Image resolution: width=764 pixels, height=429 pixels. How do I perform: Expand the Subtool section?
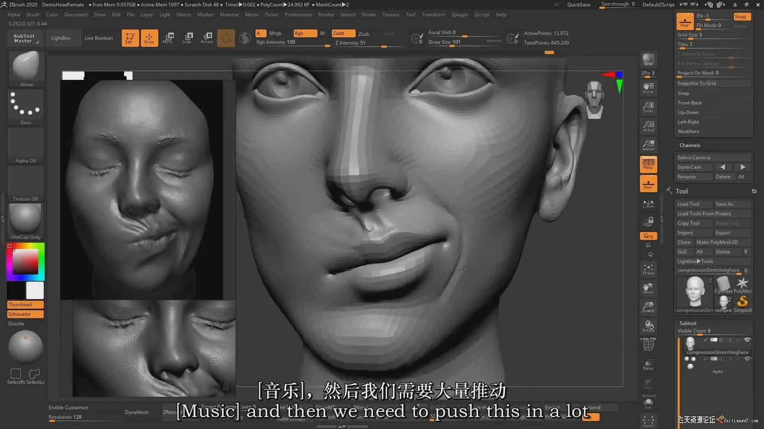(x=688, y=323)
